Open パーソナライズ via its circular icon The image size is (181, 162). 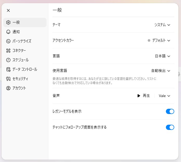tap(8, 41)
